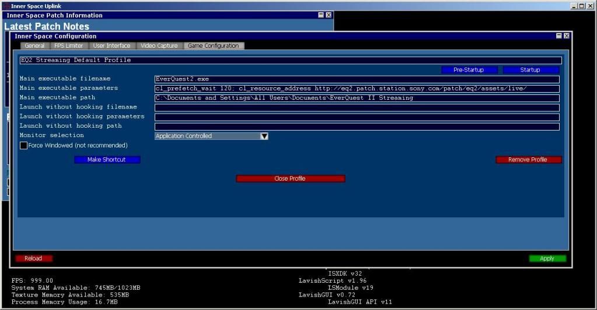The height and width of the screenshot is (310, 597).
Task: Close the Inner Space Configuration window
Action: 566,36
